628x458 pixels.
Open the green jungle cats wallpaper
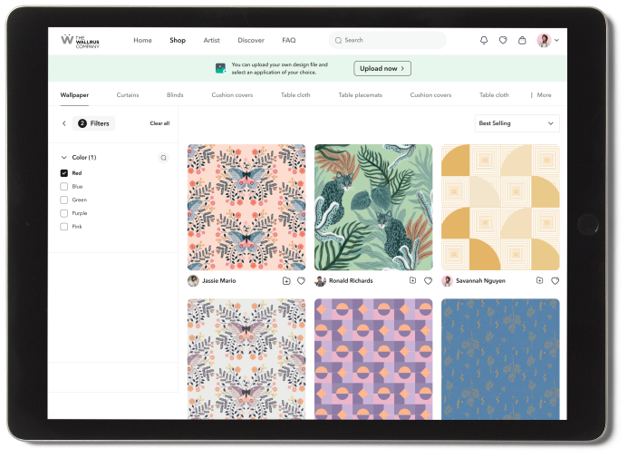coord(373,207)
